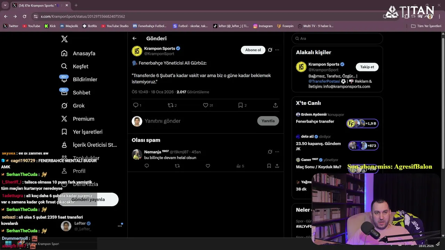The width and height of the screenshot is (445, 250).
Task: Click page scrollbar up arrow
Action: 443,34
